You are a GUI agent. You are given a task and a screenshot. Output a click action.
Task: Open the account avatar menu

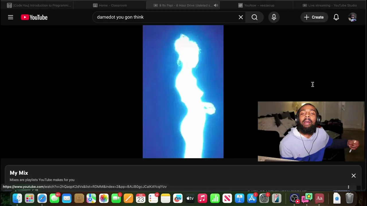353,17
